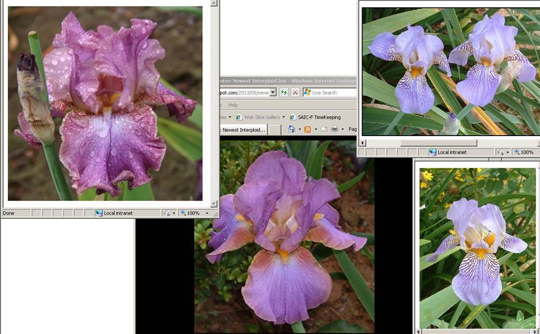The image size is (540, 334).
Task: Click the blank New Tab button
Action: coord(274,130)
